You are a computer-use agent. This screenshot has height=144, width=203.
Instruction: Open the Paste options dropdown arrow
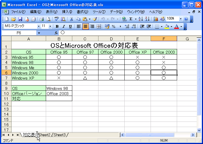pos(90,19)
